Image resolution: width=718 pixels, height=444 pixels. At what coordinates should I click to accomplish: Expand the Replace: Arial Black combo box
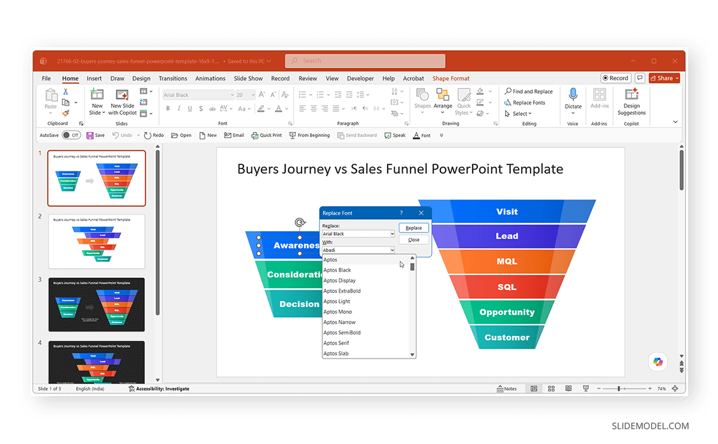pos(392,234)
